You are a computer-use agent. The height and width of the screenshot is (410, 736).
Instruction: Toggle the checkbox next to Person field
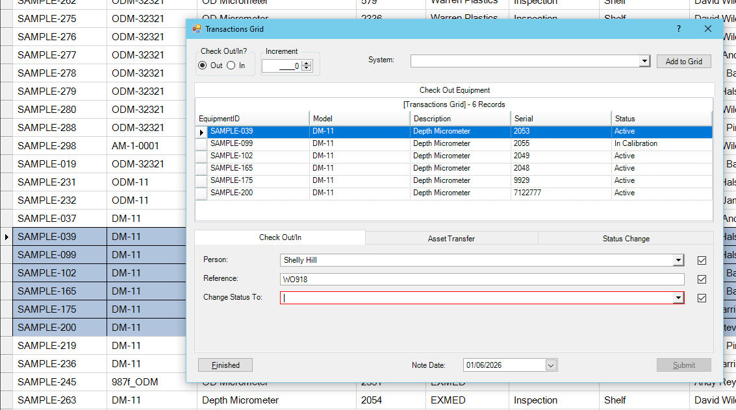click(x=702, y=261)
